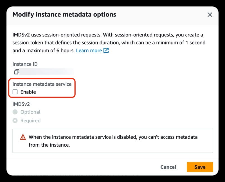Click the "IMDSv2" section label
This screenshot has width=225, height=182.
(x=21, y=104)
